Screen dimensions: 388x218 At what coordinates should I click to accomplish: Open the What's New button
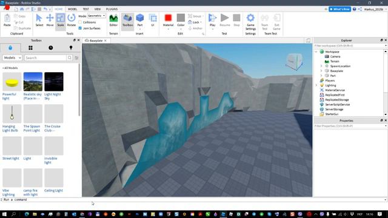(339, 9)
